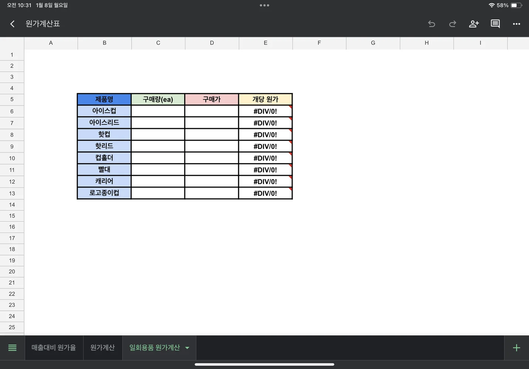Select the 캐리어 cell

[104, 181]
